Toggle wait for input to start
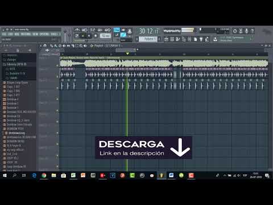 [x=84, y=30]
